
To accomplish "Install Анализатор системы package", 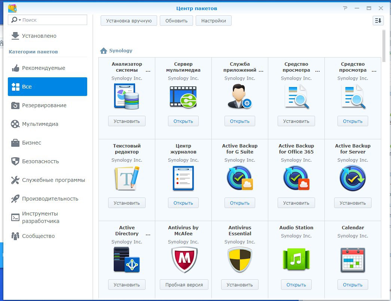I will 127,121.
